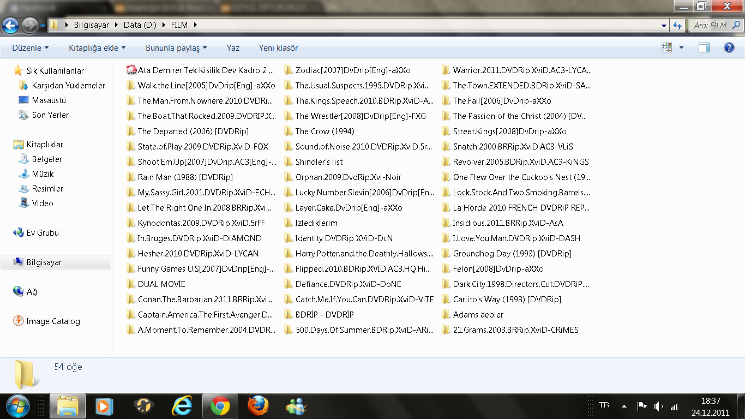Open the media player taskbar icon

coord(104,406)
